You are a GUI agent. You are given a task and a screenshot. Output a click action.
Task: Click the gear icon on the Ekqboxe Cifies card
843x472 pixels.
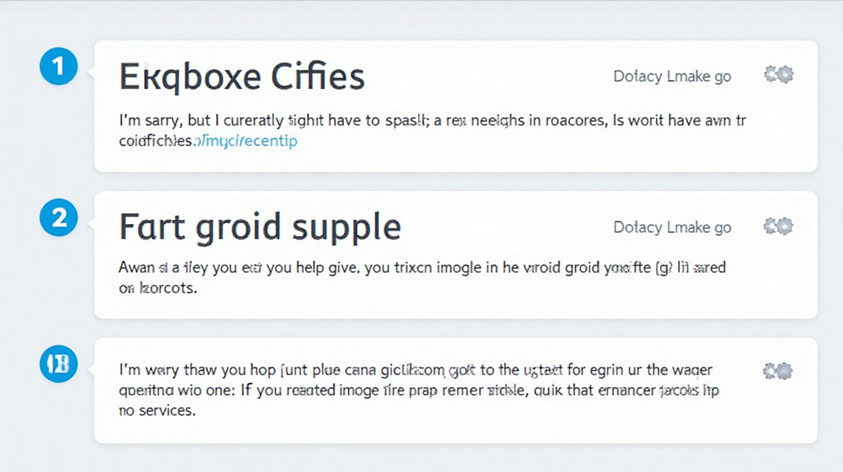tap(778, 74)
